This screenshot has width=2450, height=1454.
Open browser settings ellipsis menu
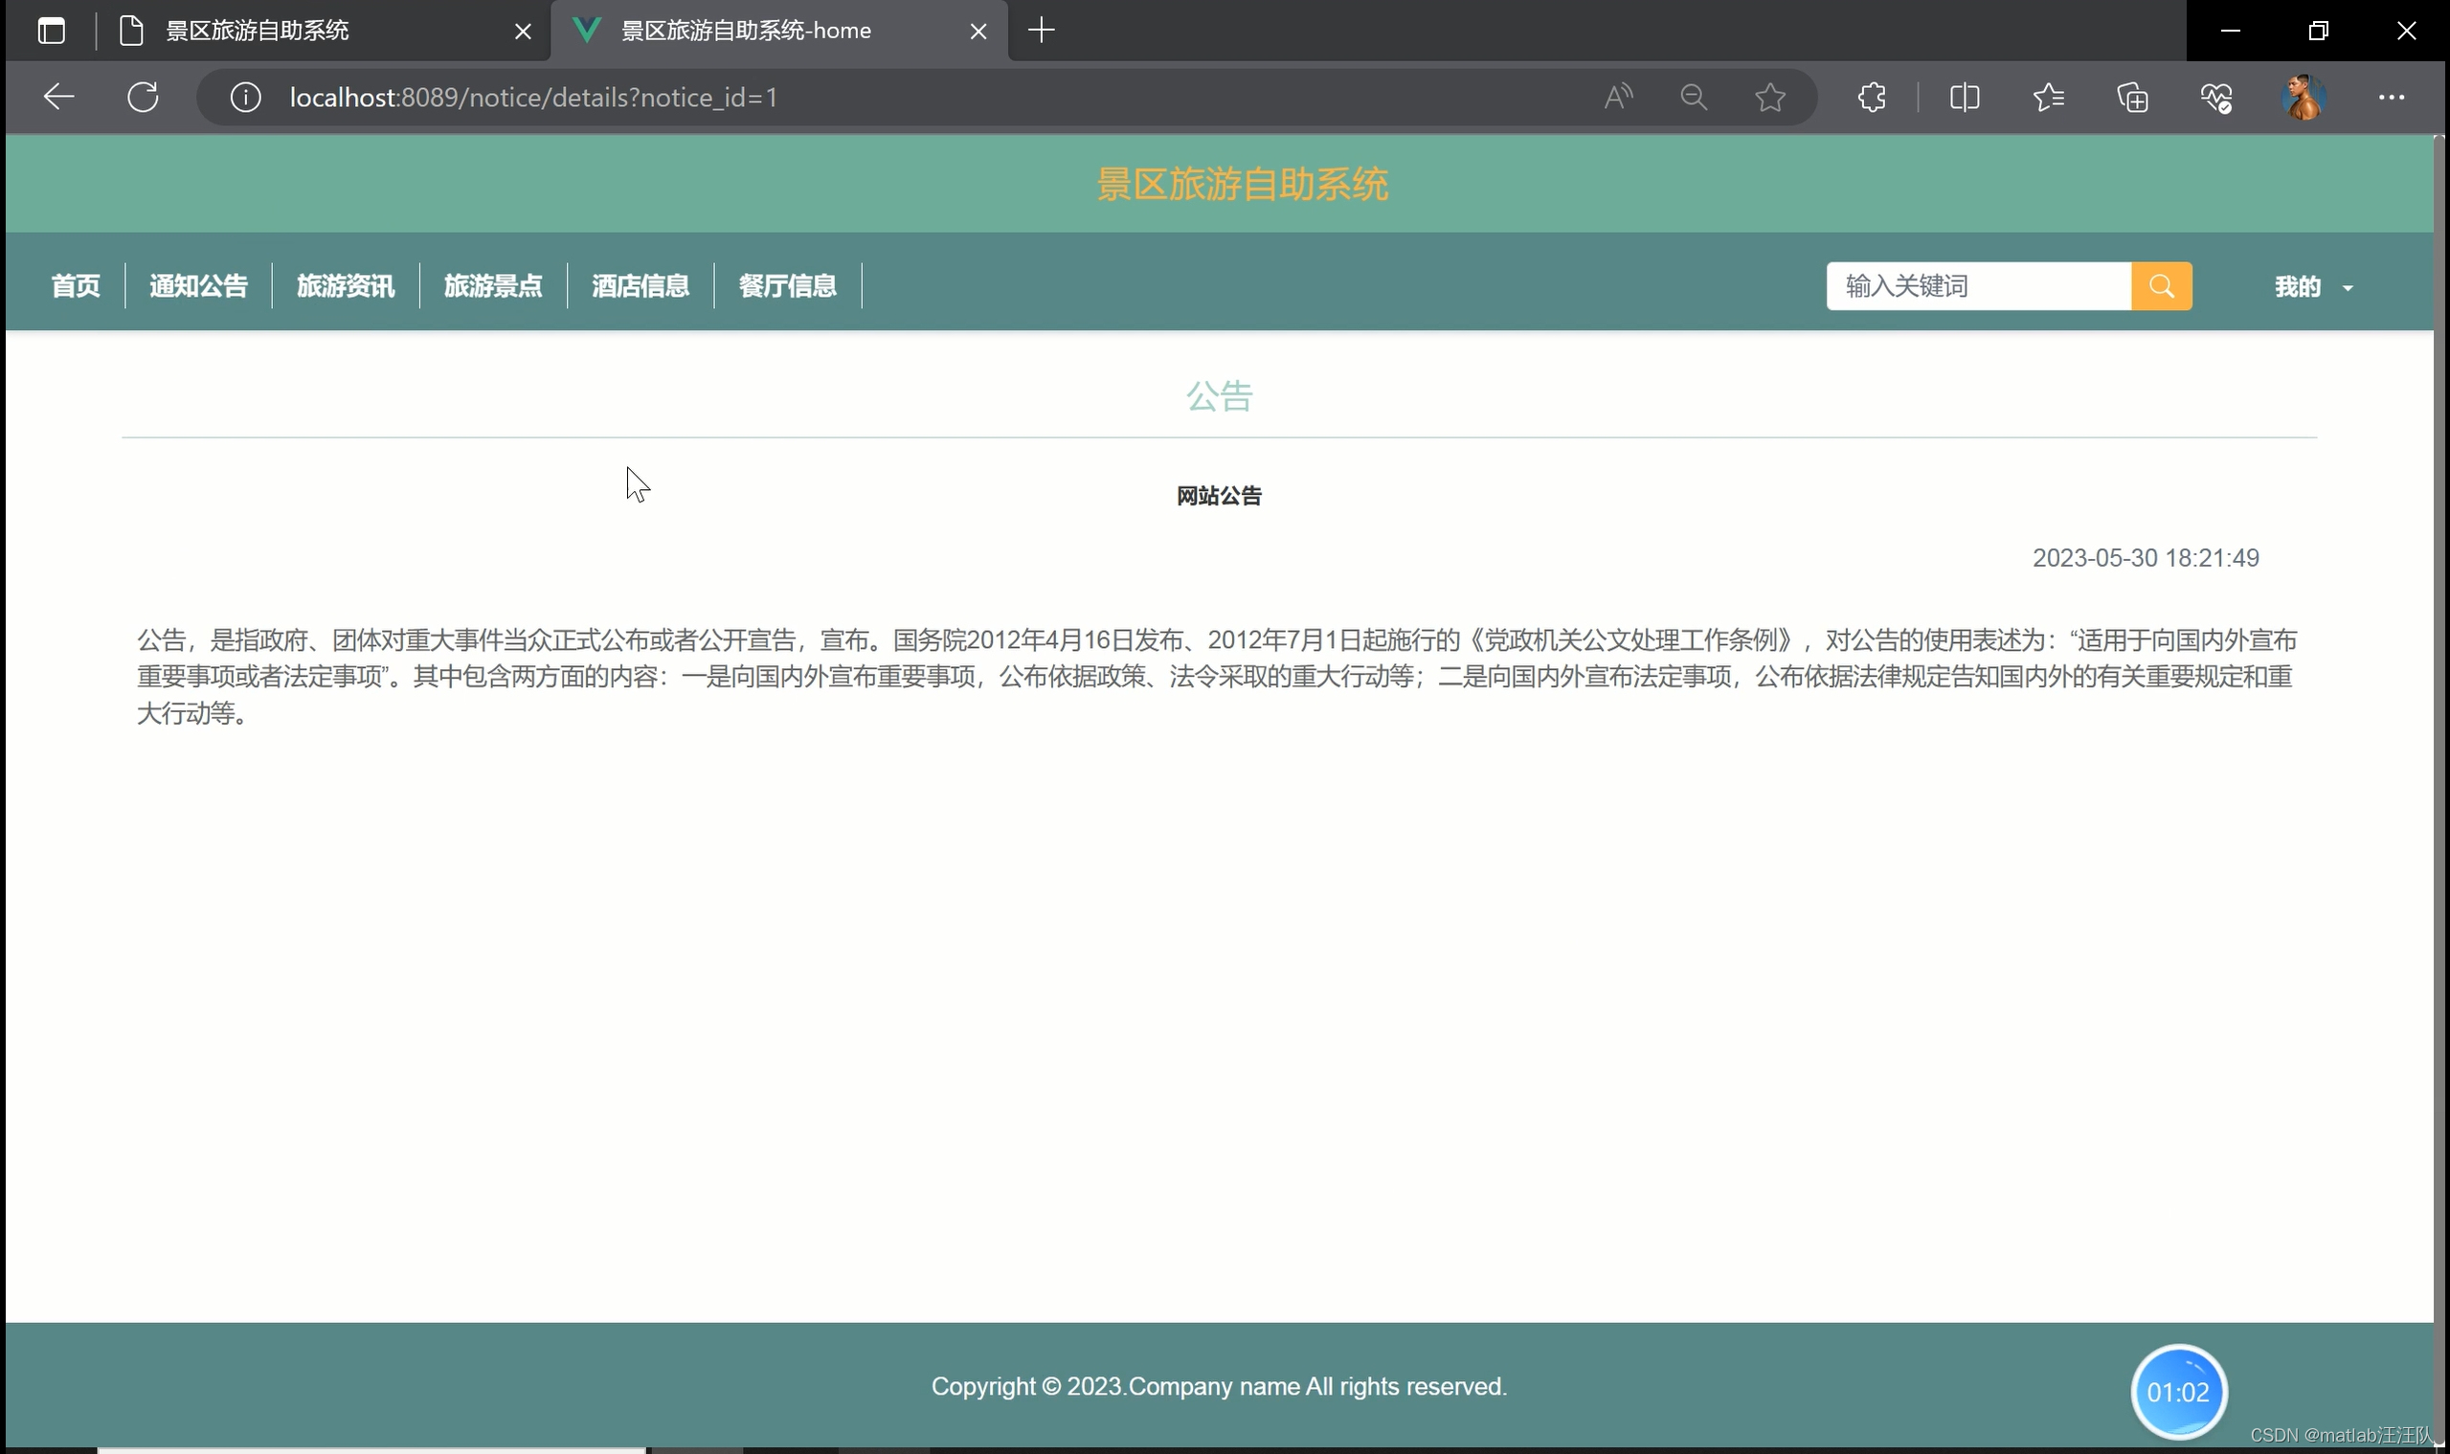[2391, 97]
